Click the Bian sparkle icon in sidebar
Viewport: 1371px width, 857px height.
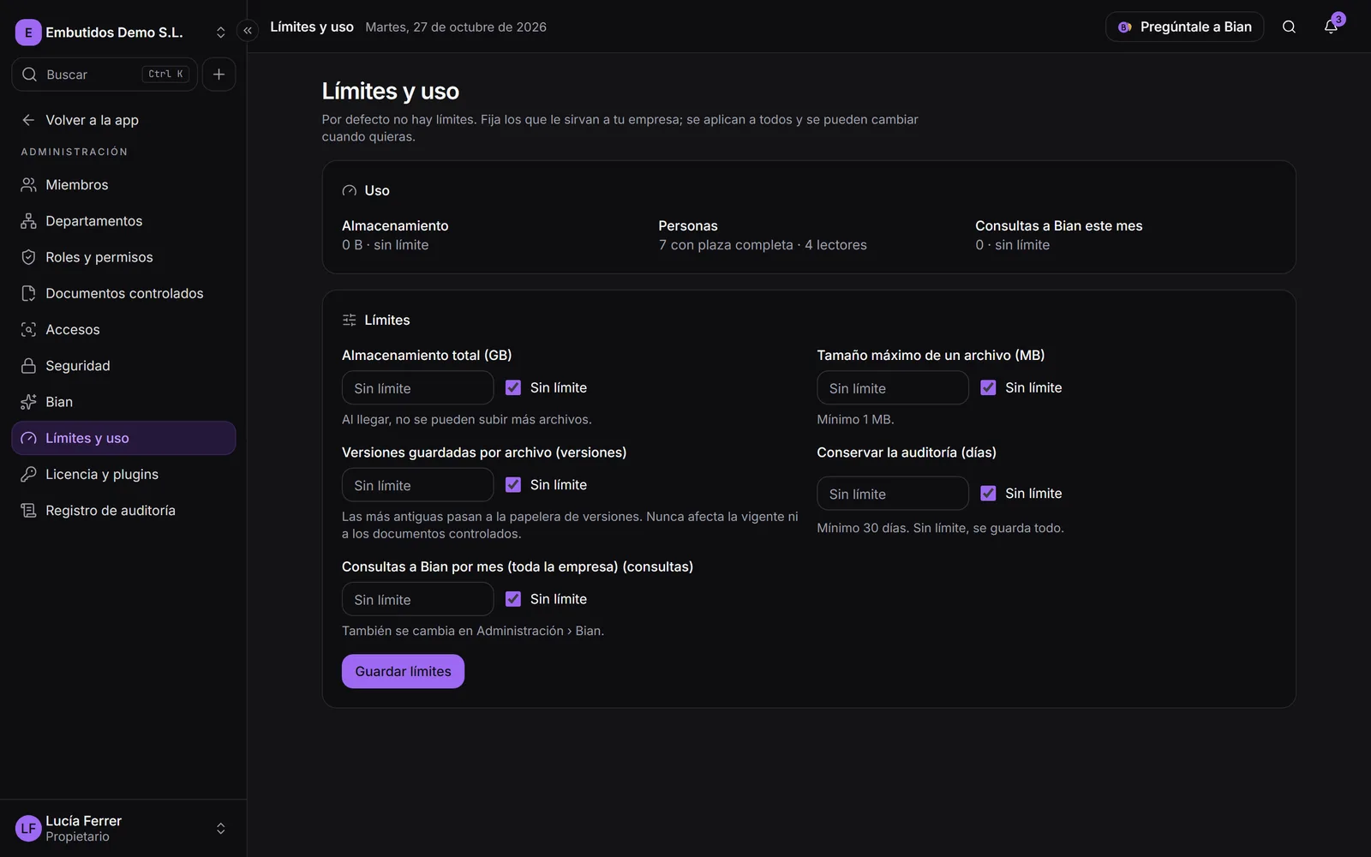[x=28, y=402]
